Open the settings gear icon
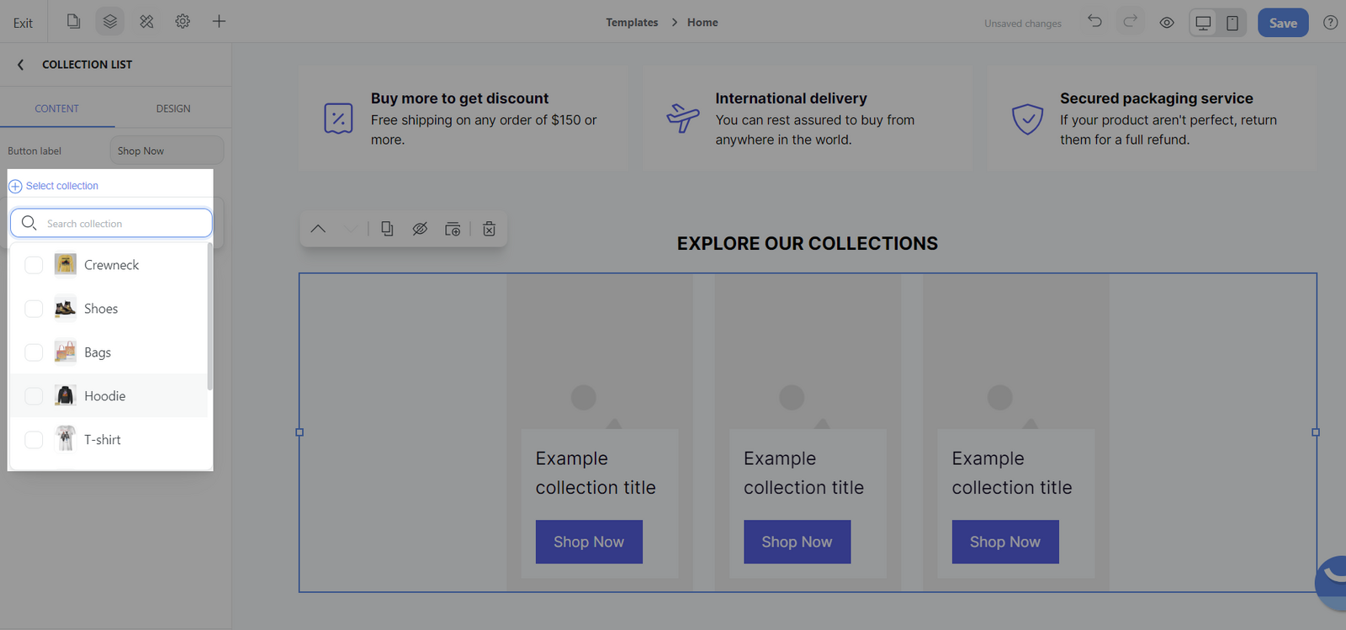Screen dimensions: 1346x630 [x=183, y=22]
